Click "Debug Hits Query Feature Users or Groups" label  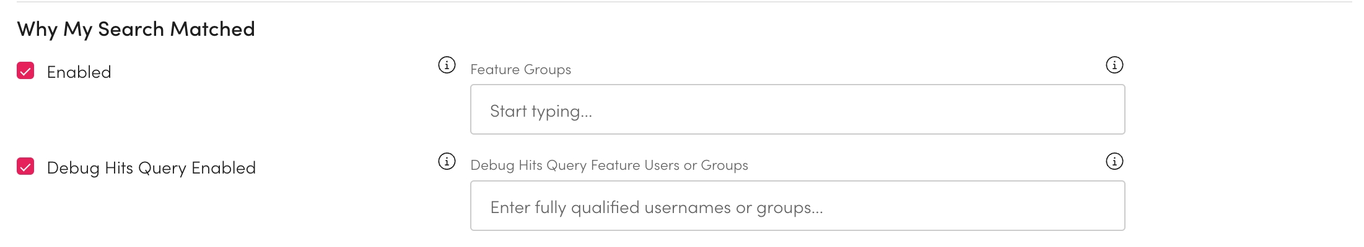pos(609,165)
